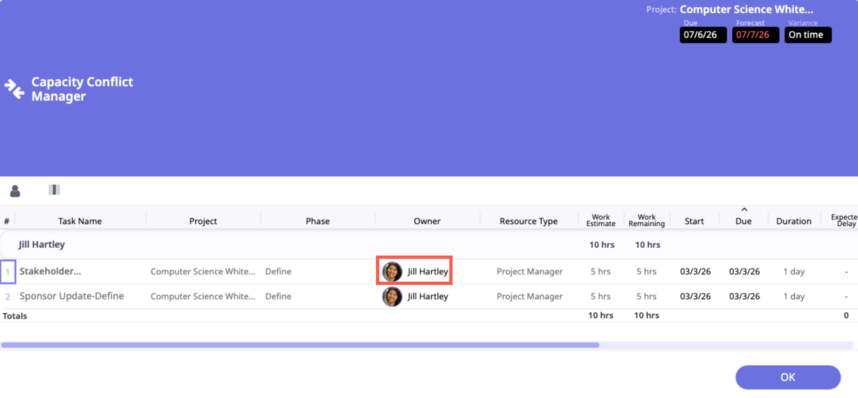This screenshot has height=398, width=858.
Task: Click the Capacity Conflict Manager arrows icon
Action: pyautogui.click(x=14, y=89)
